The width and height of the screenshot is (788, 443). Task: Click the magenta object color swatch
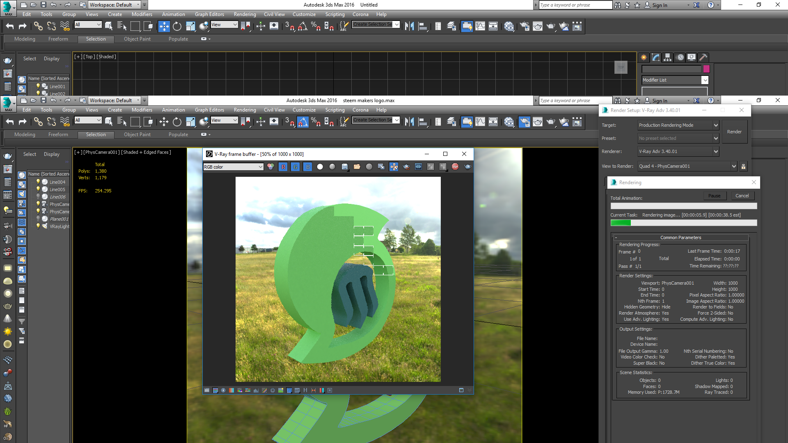click(706, 69)
